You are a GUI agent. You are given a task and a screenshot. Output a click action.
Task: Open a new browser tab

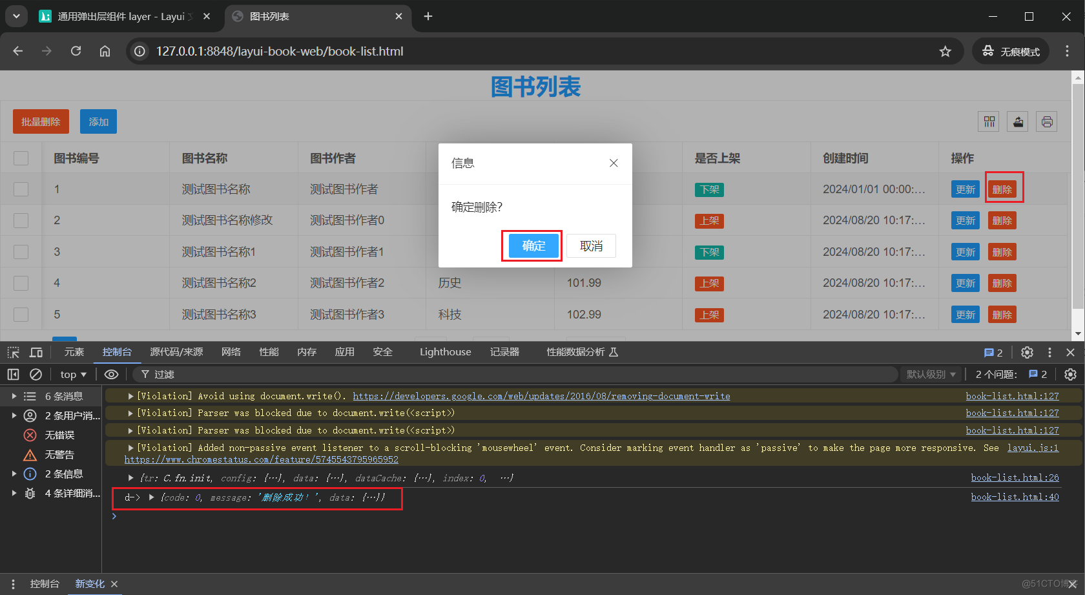pyautogui.click(x=428, y=16)
